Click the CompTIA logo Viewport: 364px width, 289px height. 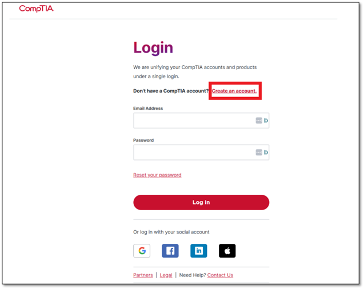coord(36,9)
